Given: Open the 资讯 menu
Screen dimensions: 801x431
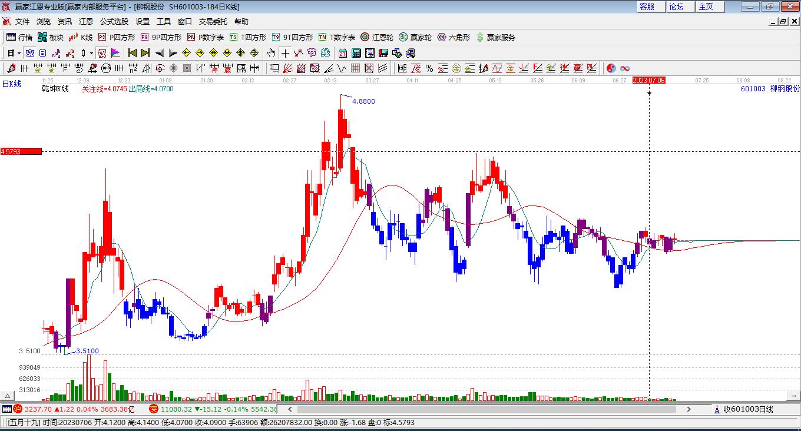Looking at the screenshot, I should coord(65,22).
